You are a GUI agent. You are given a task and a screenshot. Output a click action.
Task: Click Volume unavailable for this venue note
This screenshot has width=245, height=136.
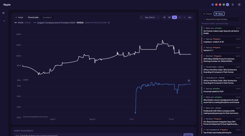click(x=35, y=117)
